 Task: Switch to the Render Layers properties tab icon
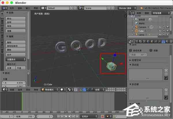(x=141, y=41)
